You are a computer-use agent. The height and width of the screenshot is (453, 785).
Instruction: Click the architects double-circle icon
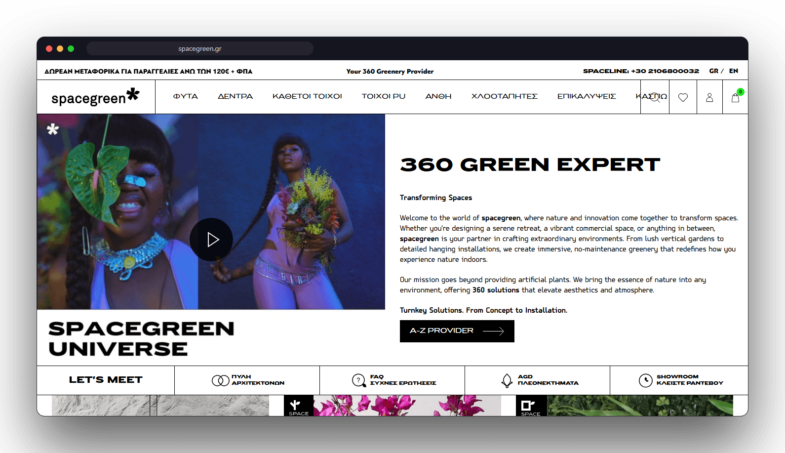click(x=220, y=380)
